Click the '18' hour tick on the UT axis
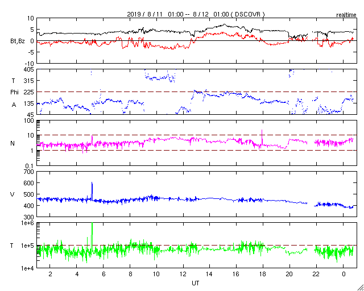 pyautogui.click(x=263, y=275)
